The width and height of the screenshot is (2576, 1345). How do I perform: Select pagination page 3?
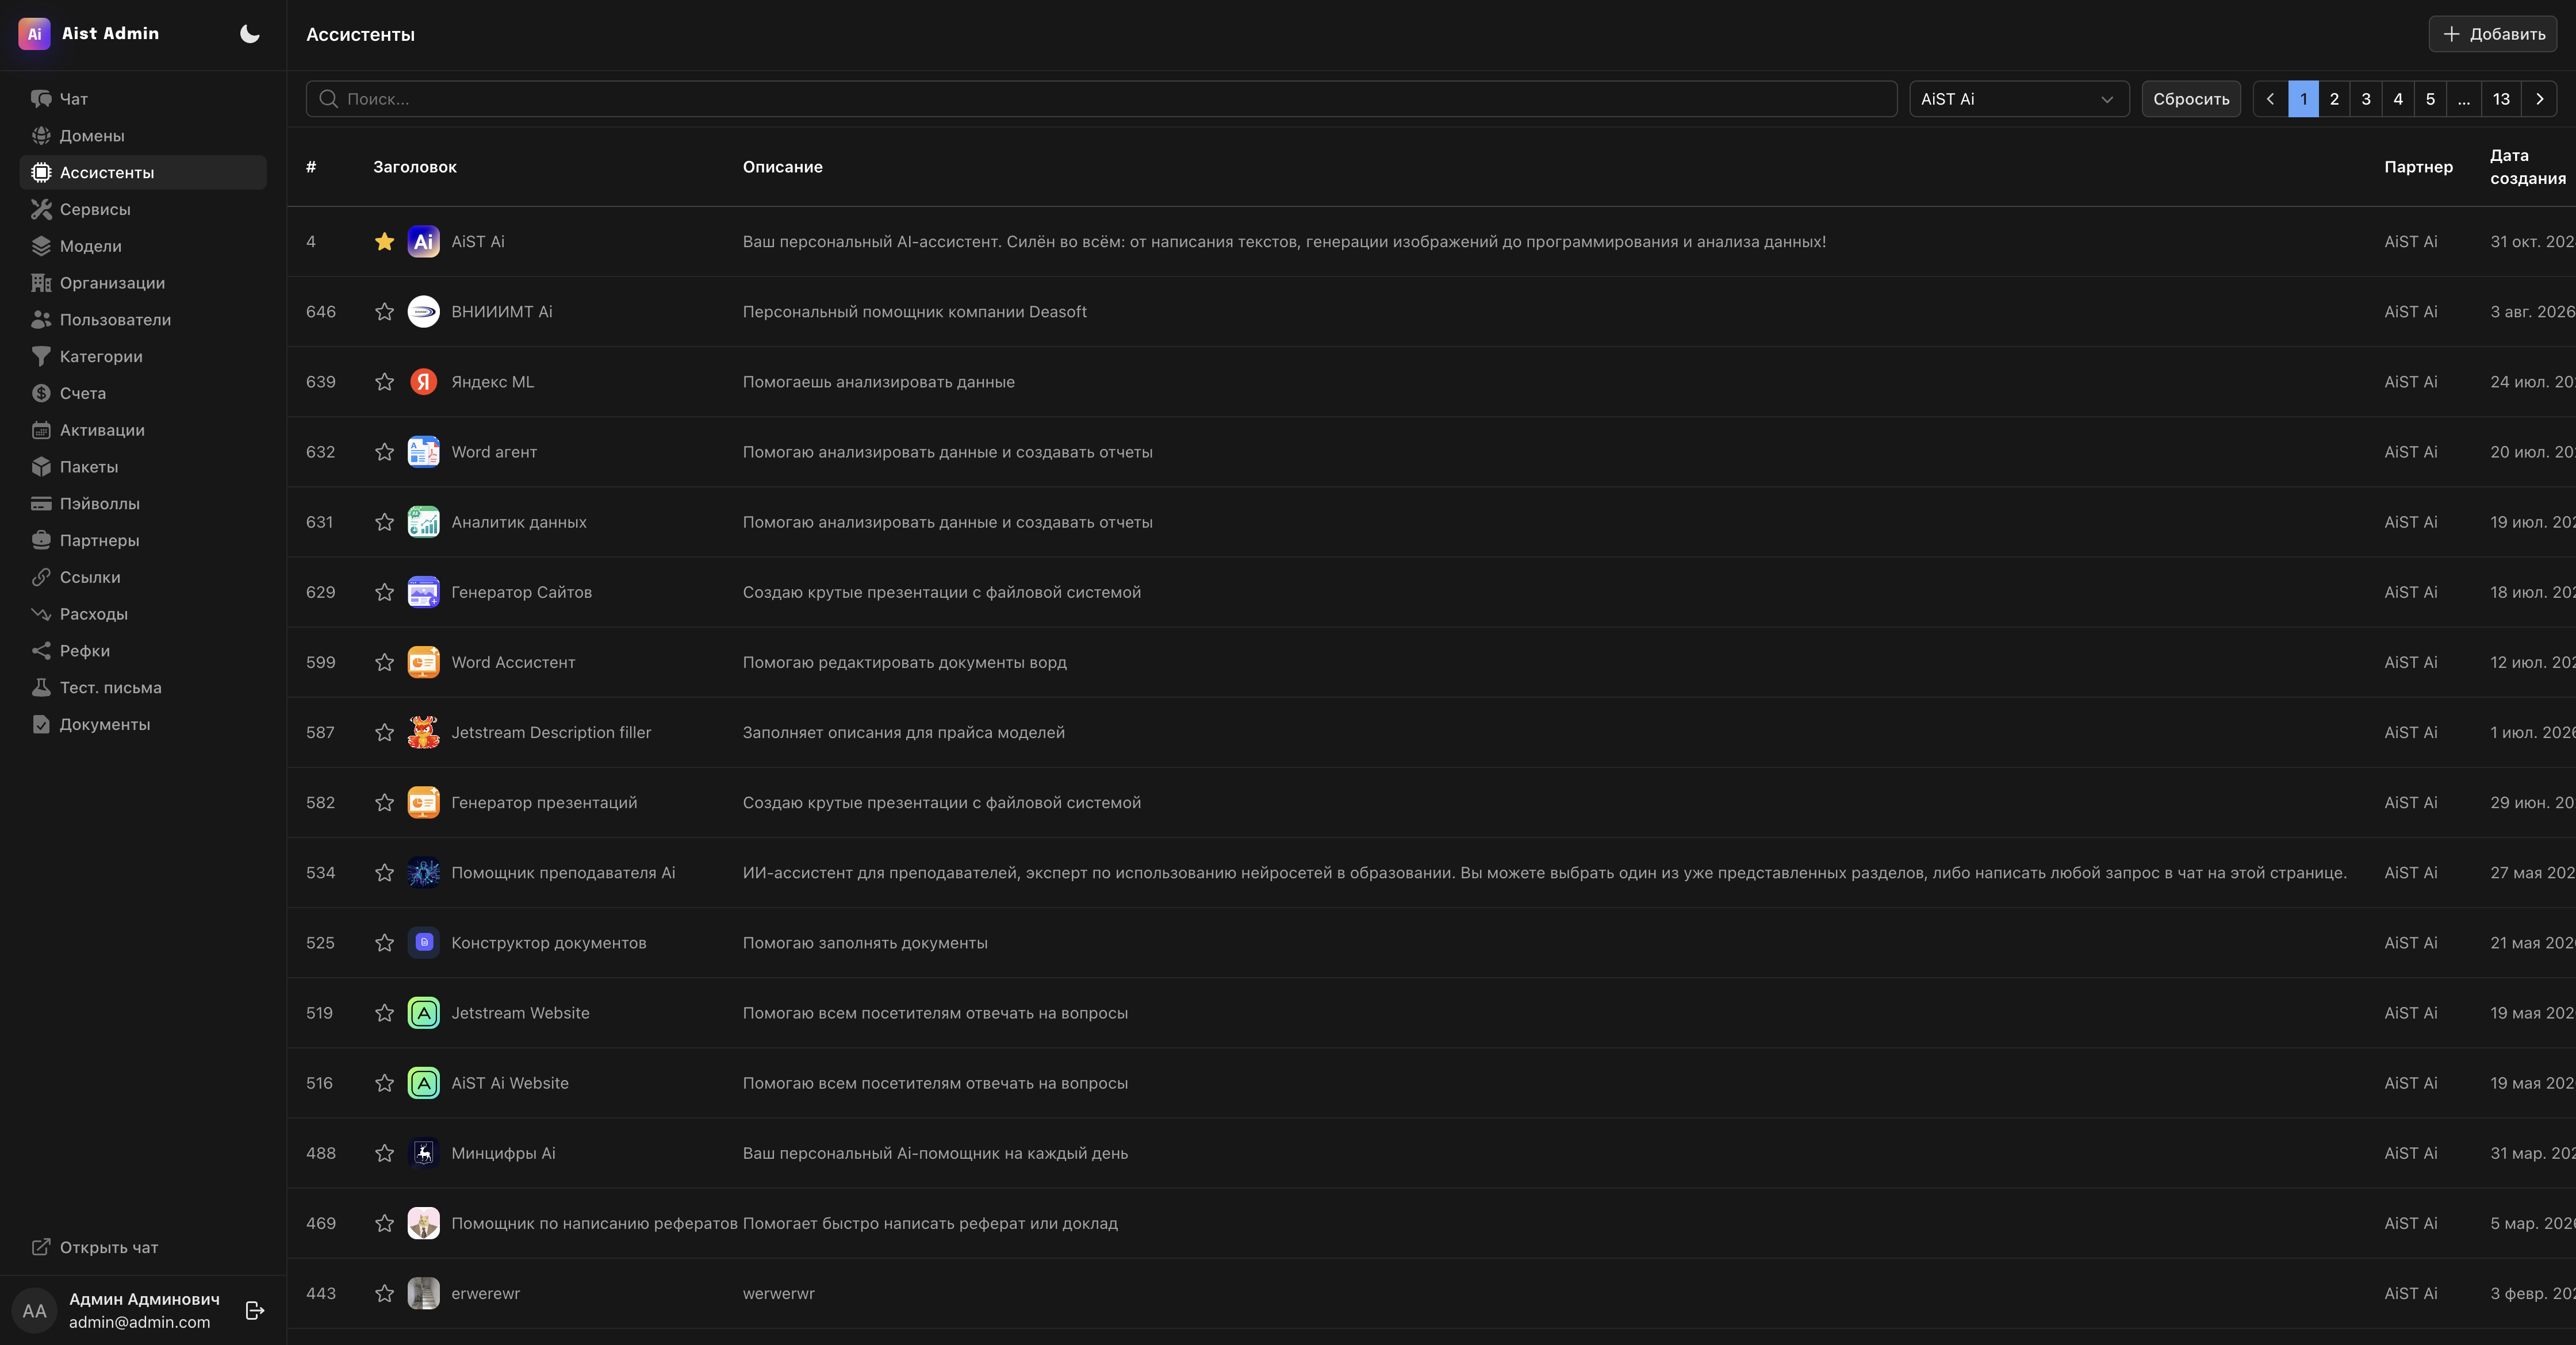2366,99
